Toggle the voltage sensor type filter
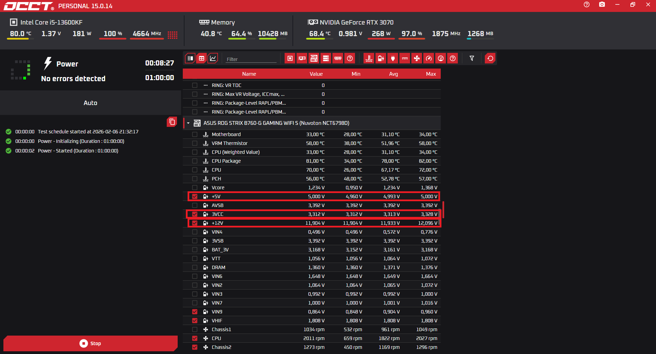 tap(381, 58)
